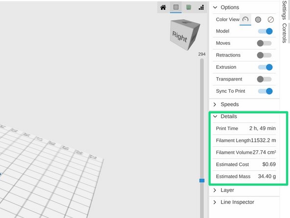Select the estimated cost '$0.69'
The image size is (290, 218).
point(269,164)
